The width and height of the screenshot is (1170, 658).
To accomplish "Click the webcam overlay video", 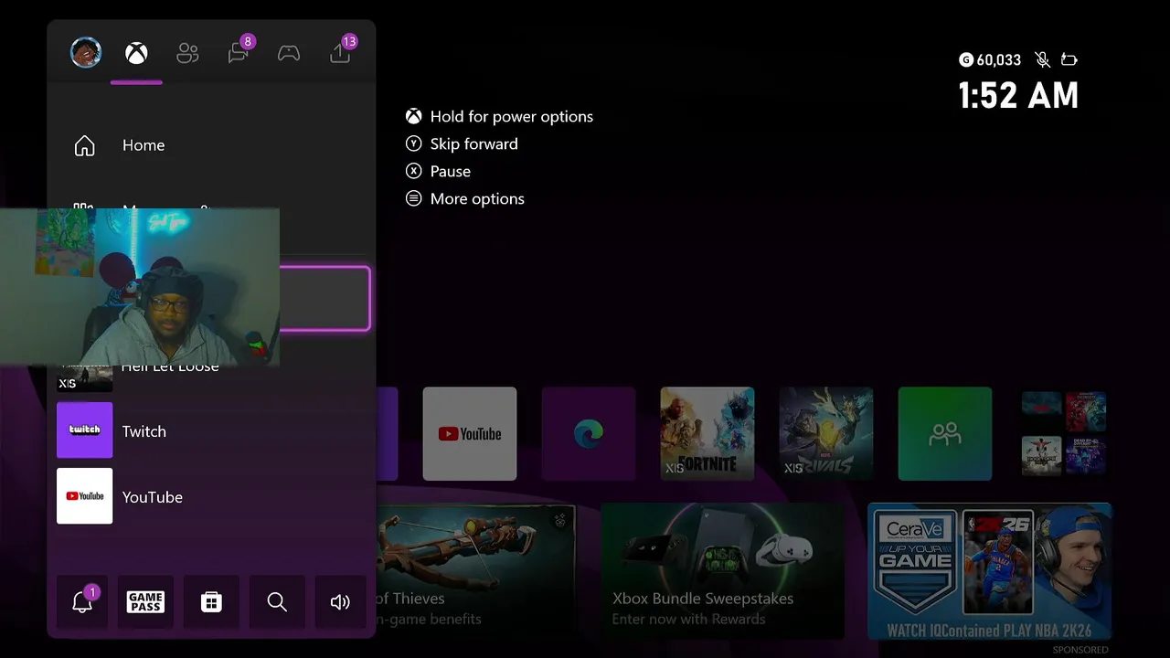I will pos(140,287).
